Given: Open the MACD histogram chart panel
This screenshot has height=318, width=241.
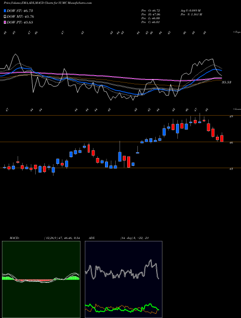Looking at the screenshot, I should coord(41,279).
